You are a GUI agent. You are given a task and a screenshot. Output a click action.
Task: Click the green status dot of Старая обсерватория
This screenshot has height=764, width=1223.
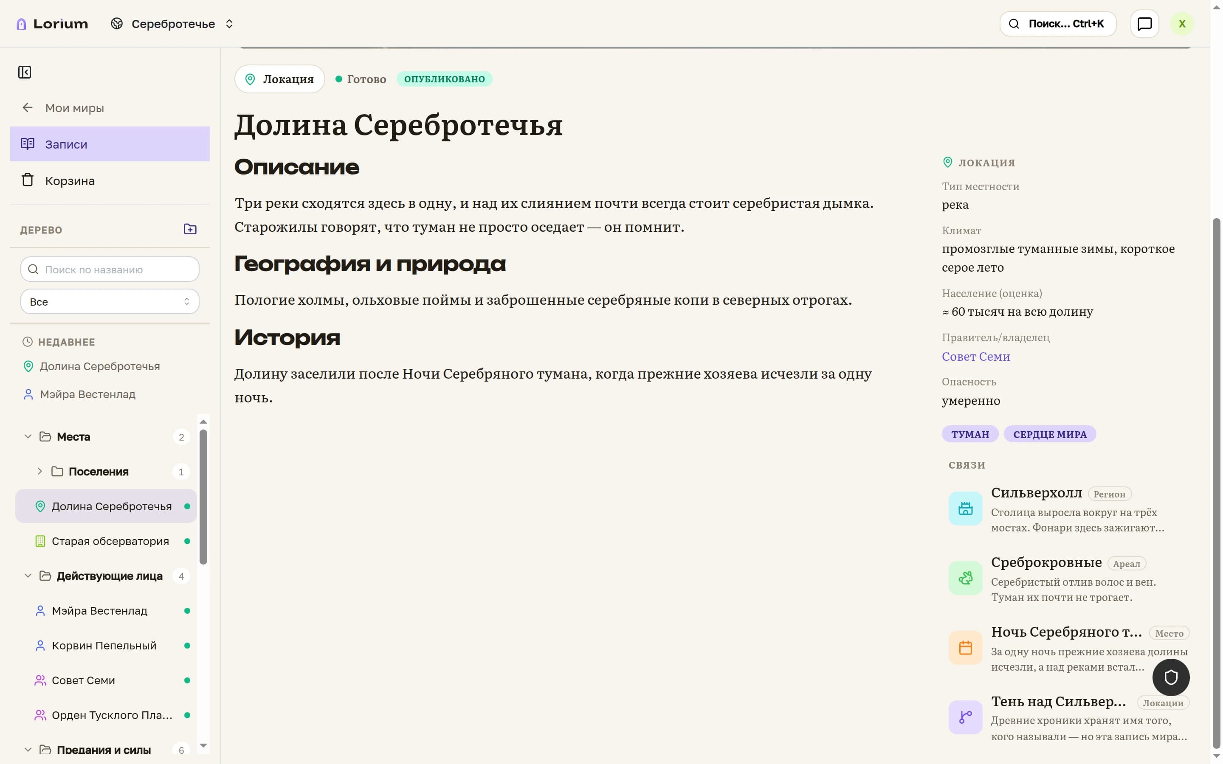click(187, 541)
